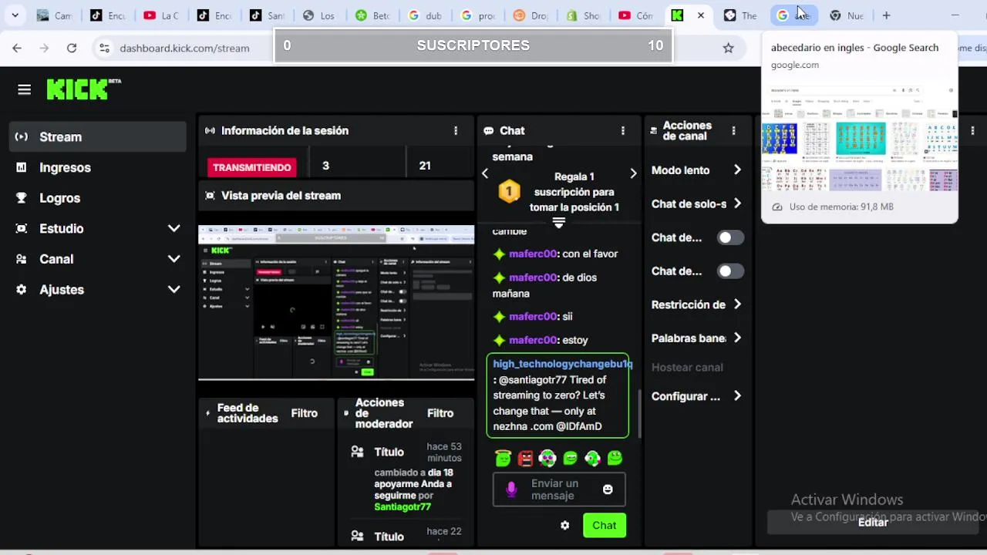The height and width of the screenshot is (555, 987).
Task: Click Filtro in Feed de actividades
Action: (x=304, y=413)
